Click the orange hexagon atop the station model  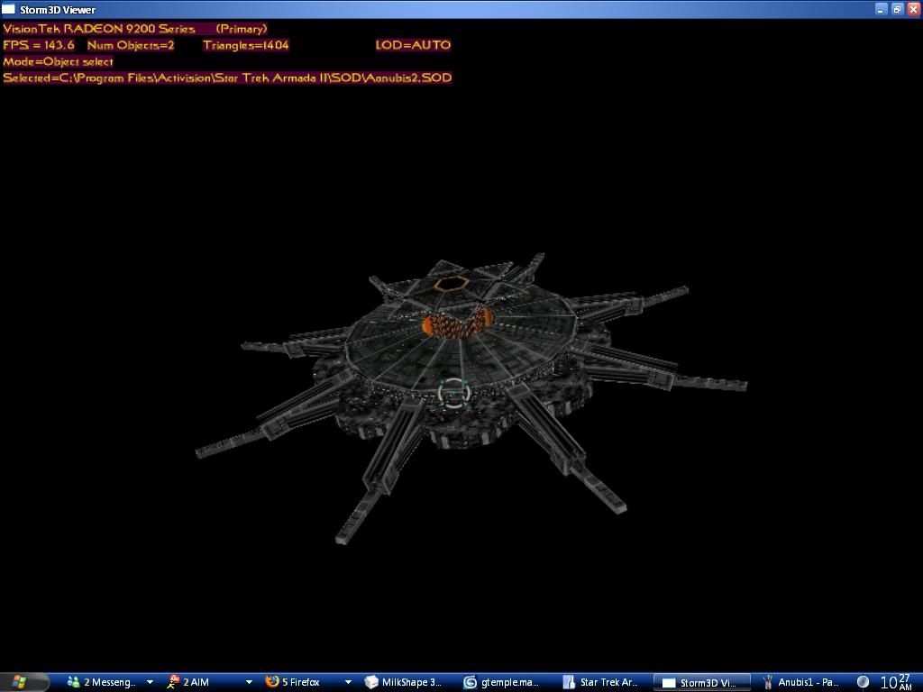(x=452, y=284)
